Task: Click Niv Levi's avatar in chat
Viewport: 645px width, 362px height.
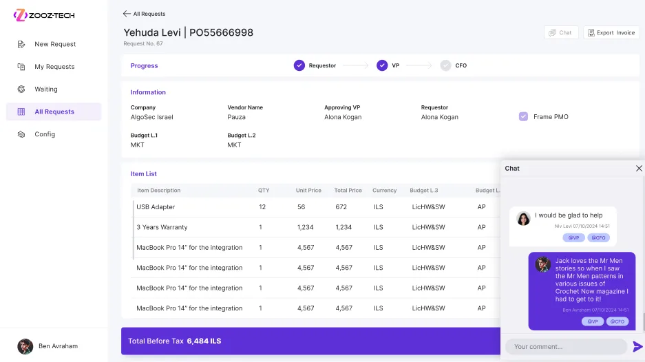Action: [523, 218]
